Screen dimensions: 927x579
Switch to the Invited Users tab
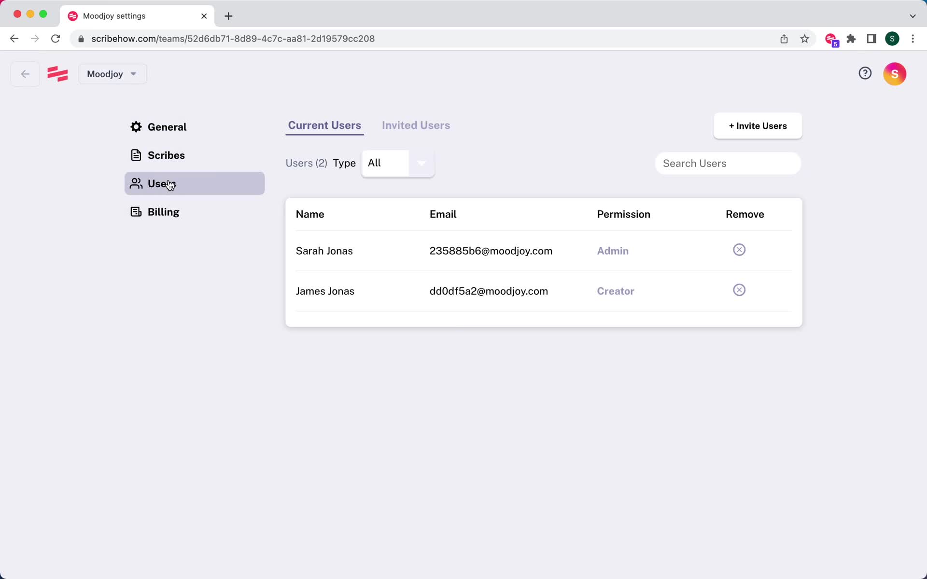tap(416, 125)
